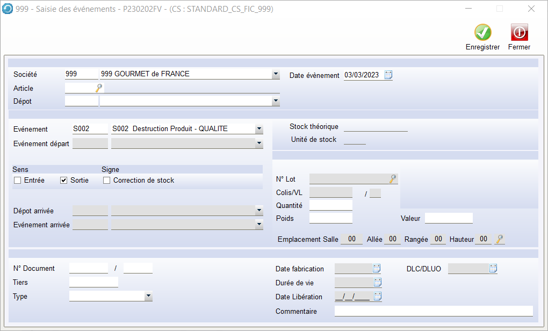This screenshot has height=331, width=548.
Task: Click the green Enregistrer checkmark icon
Action: [x=482, y=33]
